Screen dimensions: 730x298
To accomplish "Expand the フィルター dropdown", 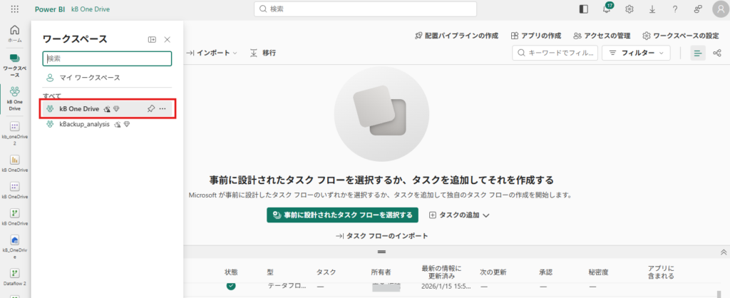I will tap(636, 53).
